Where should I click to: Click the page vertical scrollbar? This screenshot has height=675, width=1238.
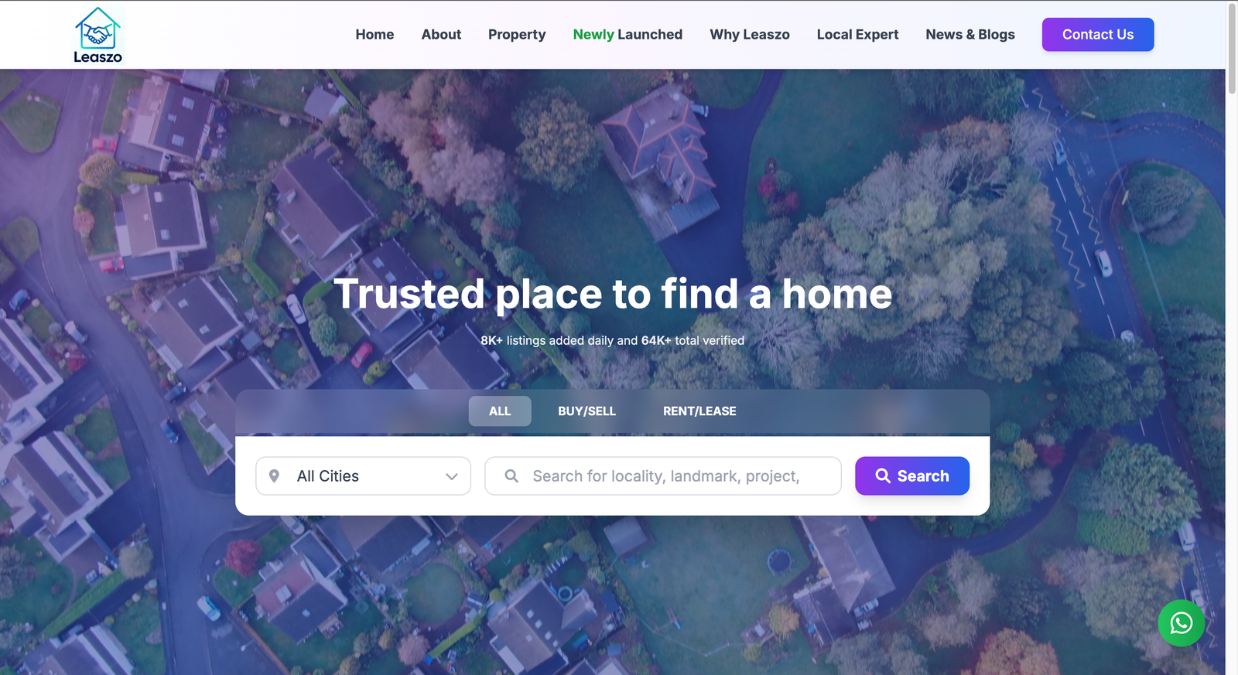(1232, 337)
